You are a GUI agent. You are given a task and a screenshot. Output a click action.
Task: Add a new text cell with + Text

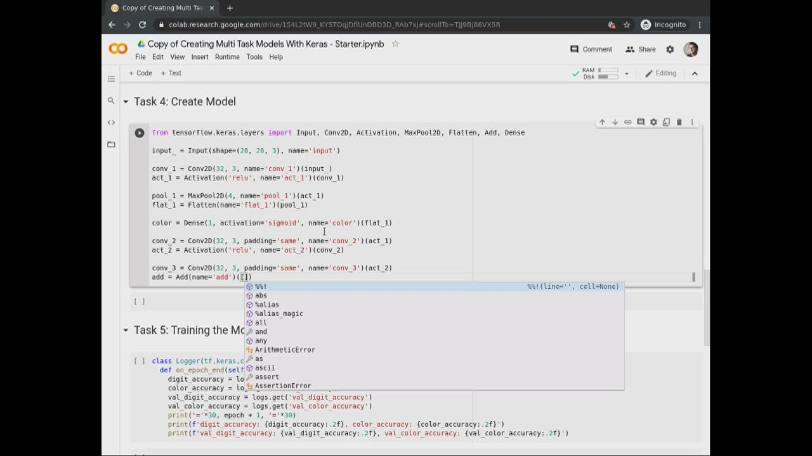(x=171, y=73)
